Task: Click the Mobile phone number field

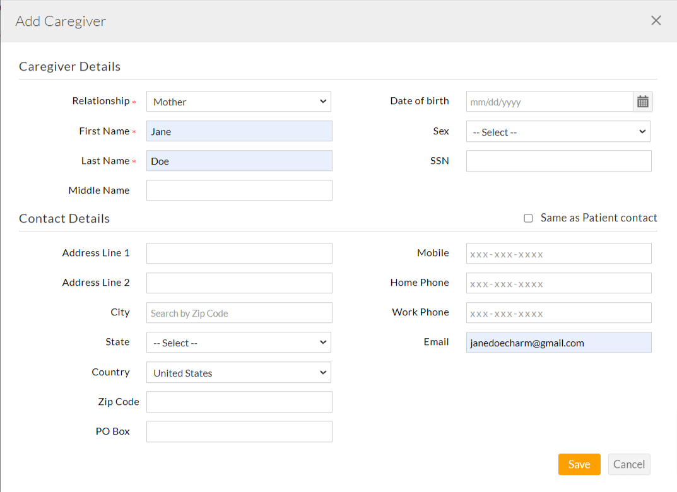Action: click(558, 254)
